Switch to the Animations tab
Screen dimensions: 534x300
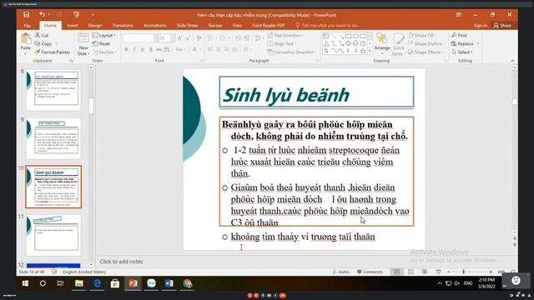pyautogui.click(x=155, y=26)
